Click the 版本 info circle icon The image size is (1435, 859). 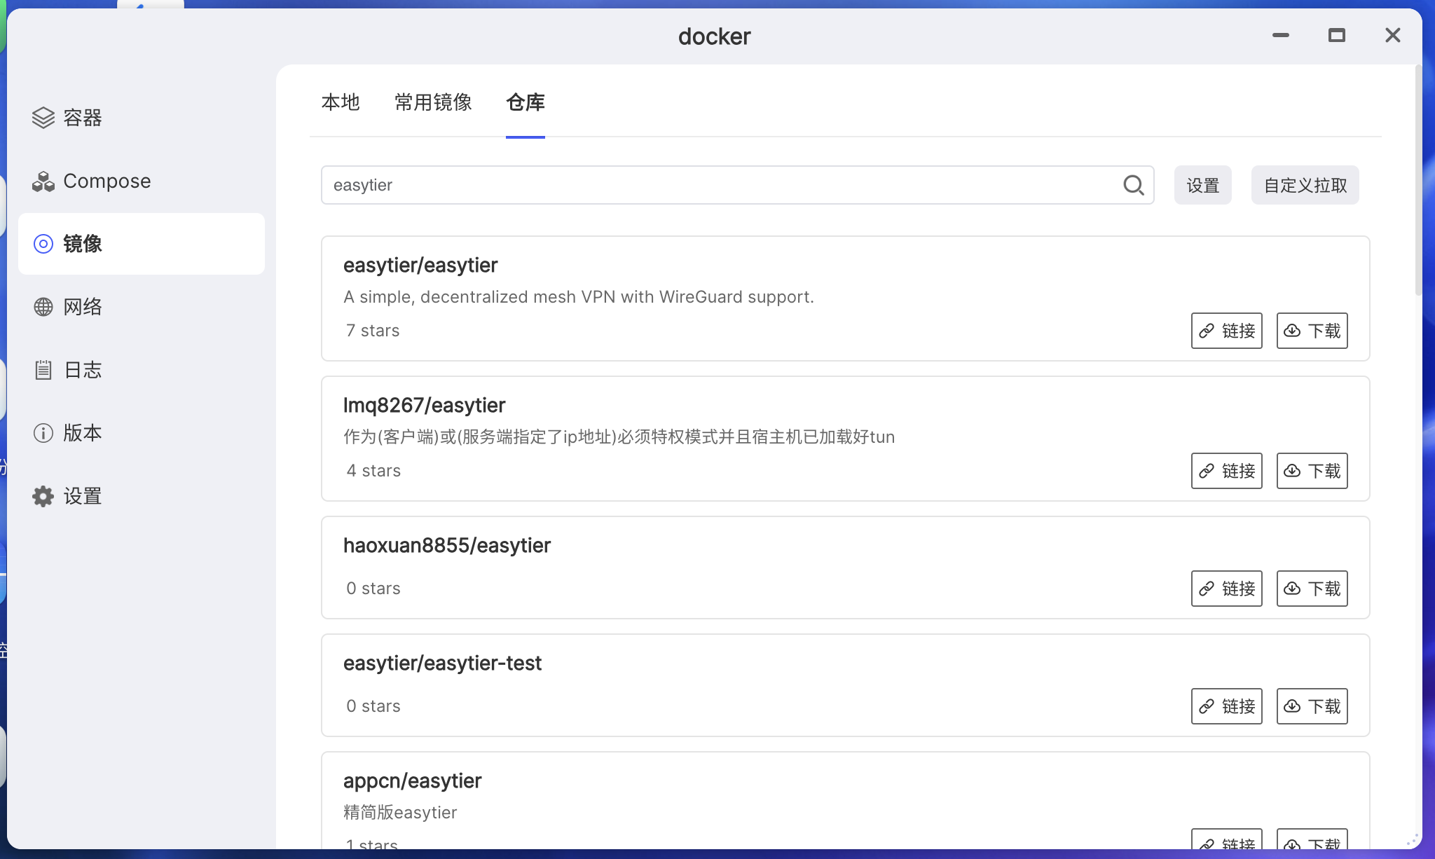point(43,433)
